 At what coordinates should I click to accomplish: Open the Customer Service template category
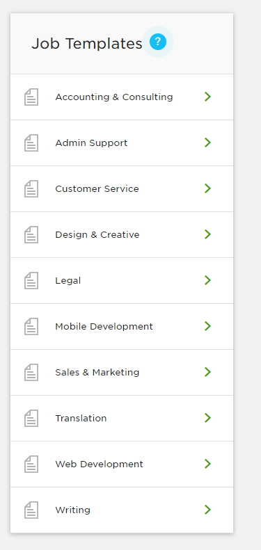[x=122, y=188]
